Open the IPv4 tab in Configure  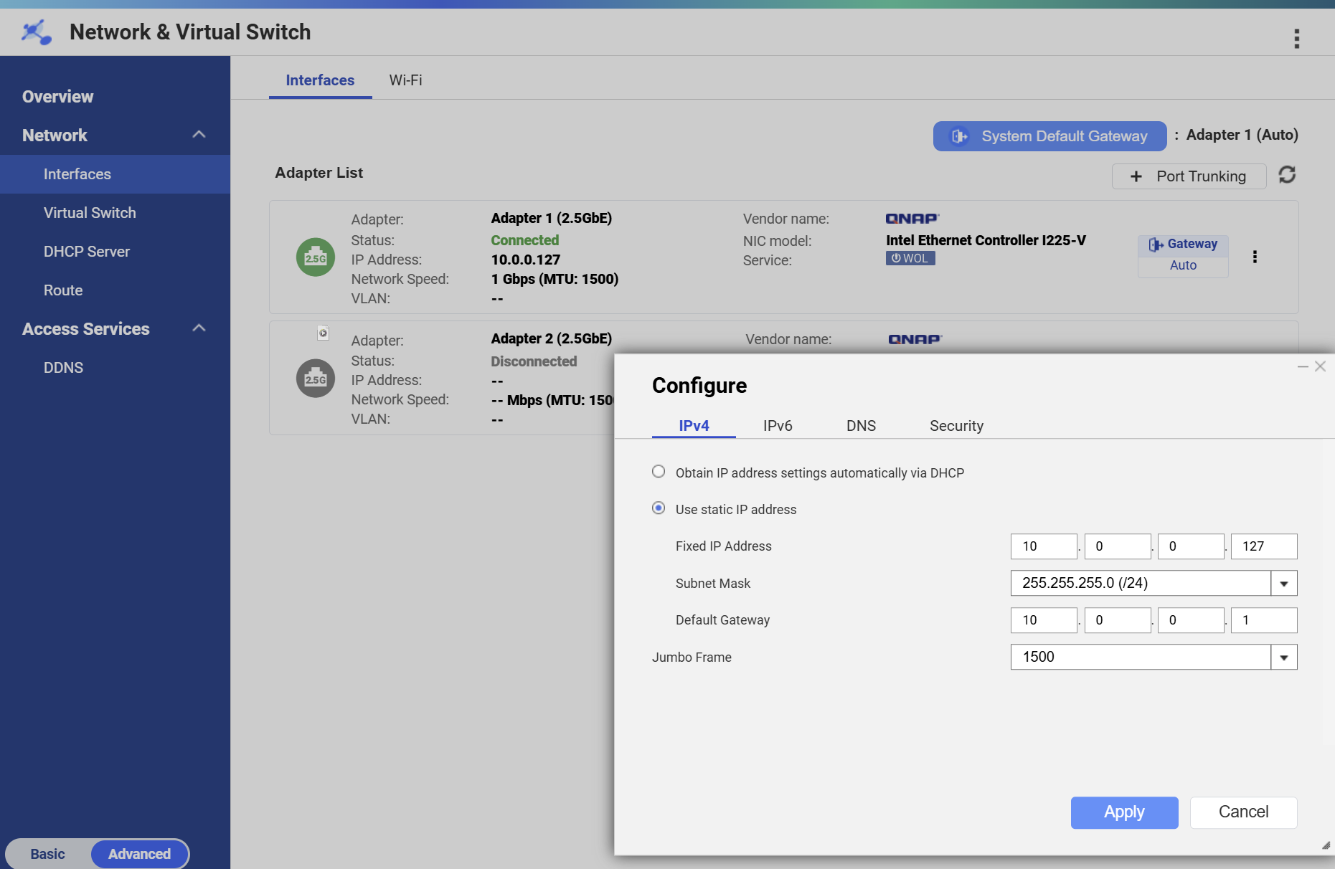click(694, 426)
